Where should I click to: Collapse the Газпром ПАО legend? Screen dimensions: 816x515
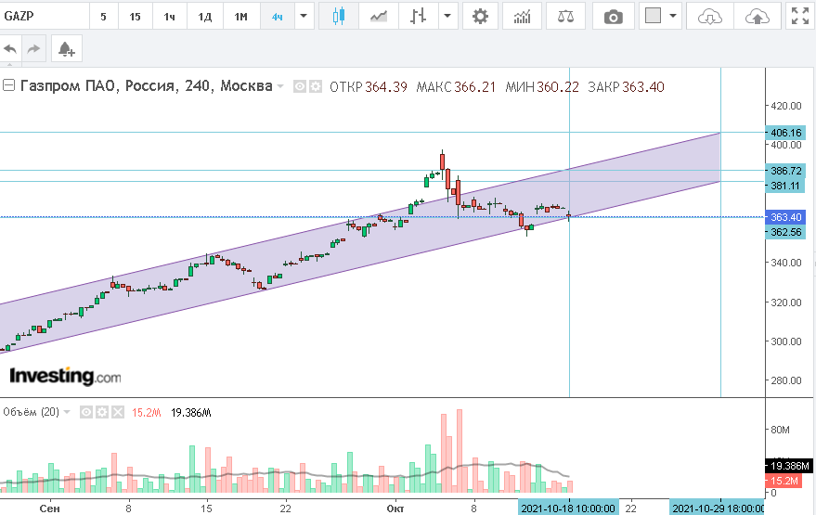coord(8,85)
